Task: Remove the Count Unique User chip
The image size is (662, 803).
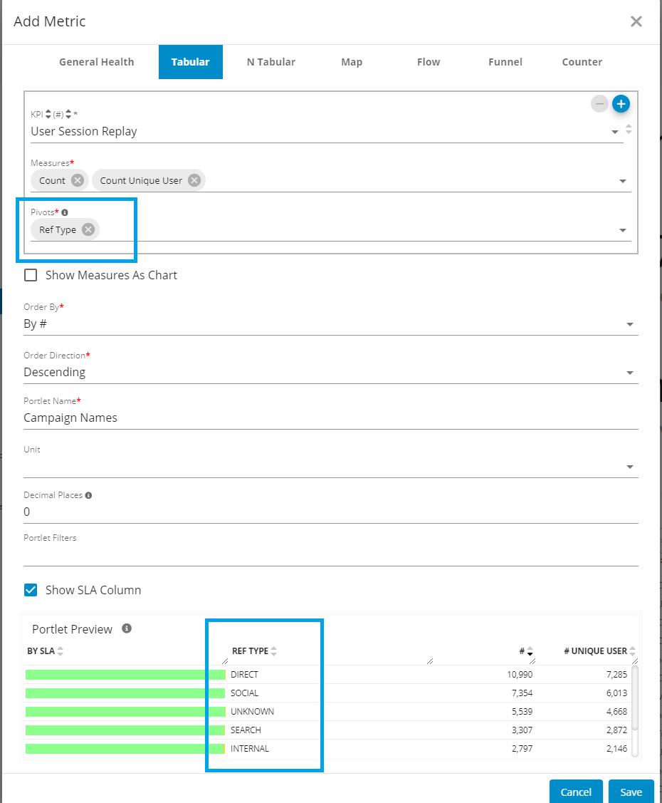Action: 194,180
